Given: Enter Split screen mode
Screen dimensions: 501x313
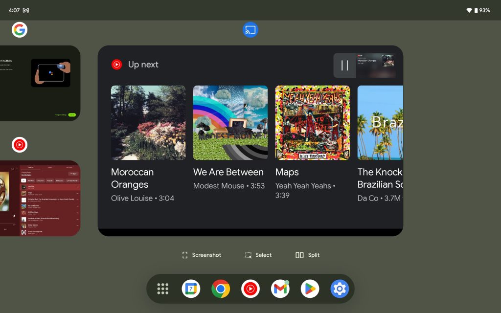Looking at the screenshot, I should [307, 255].
